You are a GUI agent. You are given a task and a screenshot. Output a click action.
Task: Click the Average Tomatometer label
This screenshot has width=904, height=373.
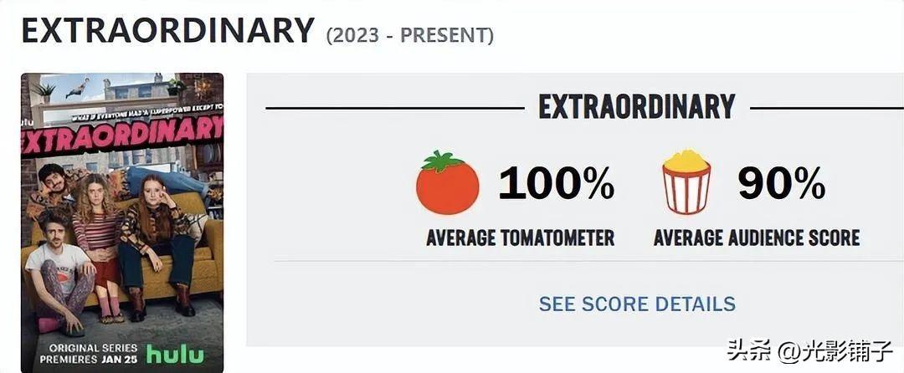coord(520,238)
